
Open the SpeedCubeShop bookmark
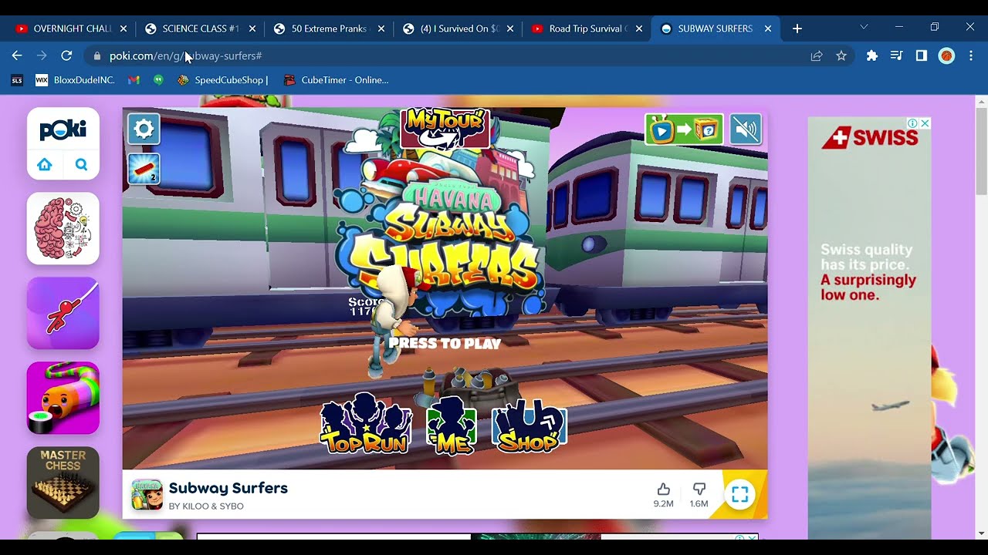click(223, 80)
